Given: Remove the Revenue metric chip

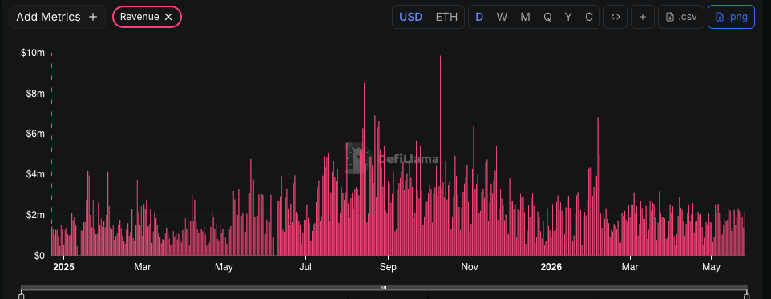Looking at the screenshot, I should pos(168,17).
